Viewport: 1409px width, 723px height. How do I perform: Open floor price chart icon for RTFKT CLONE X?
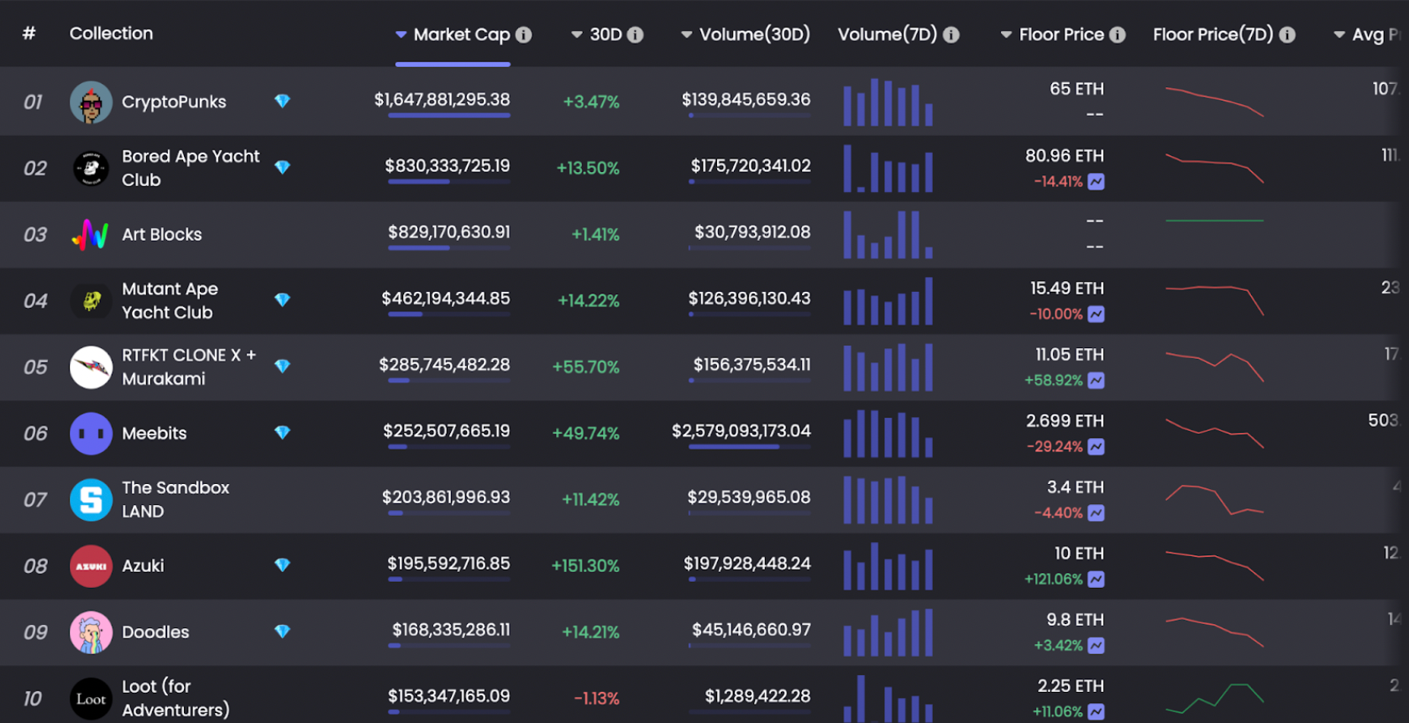coord(1096,380)
